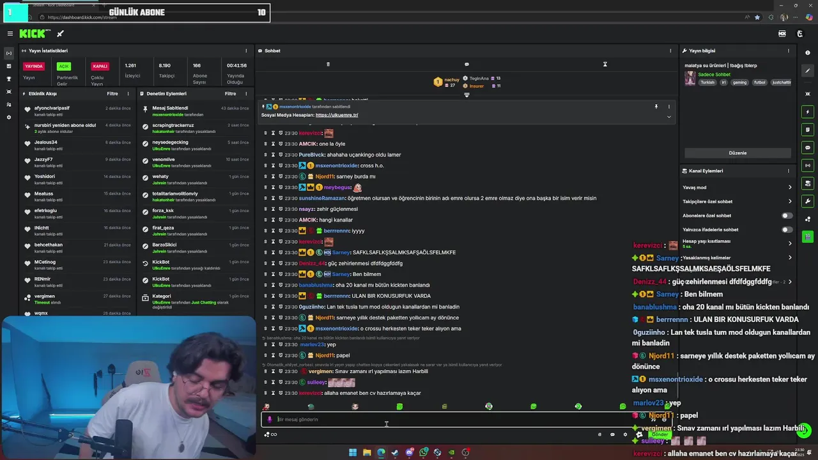Click the stream category thumbnail image
This screenshot has height=460, width=818.
pos(690,78)
